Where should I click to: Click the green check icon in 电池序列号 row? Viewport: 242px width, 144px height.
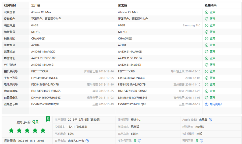point(207,85)
